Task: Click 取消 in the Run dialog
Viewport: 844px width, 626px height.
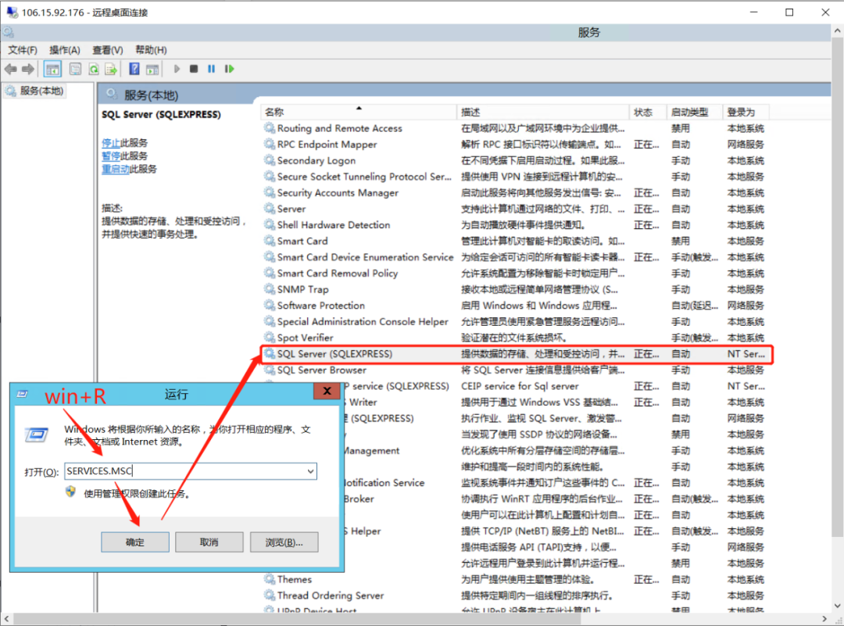Action: pyautogui.click(x=209, y=542)
